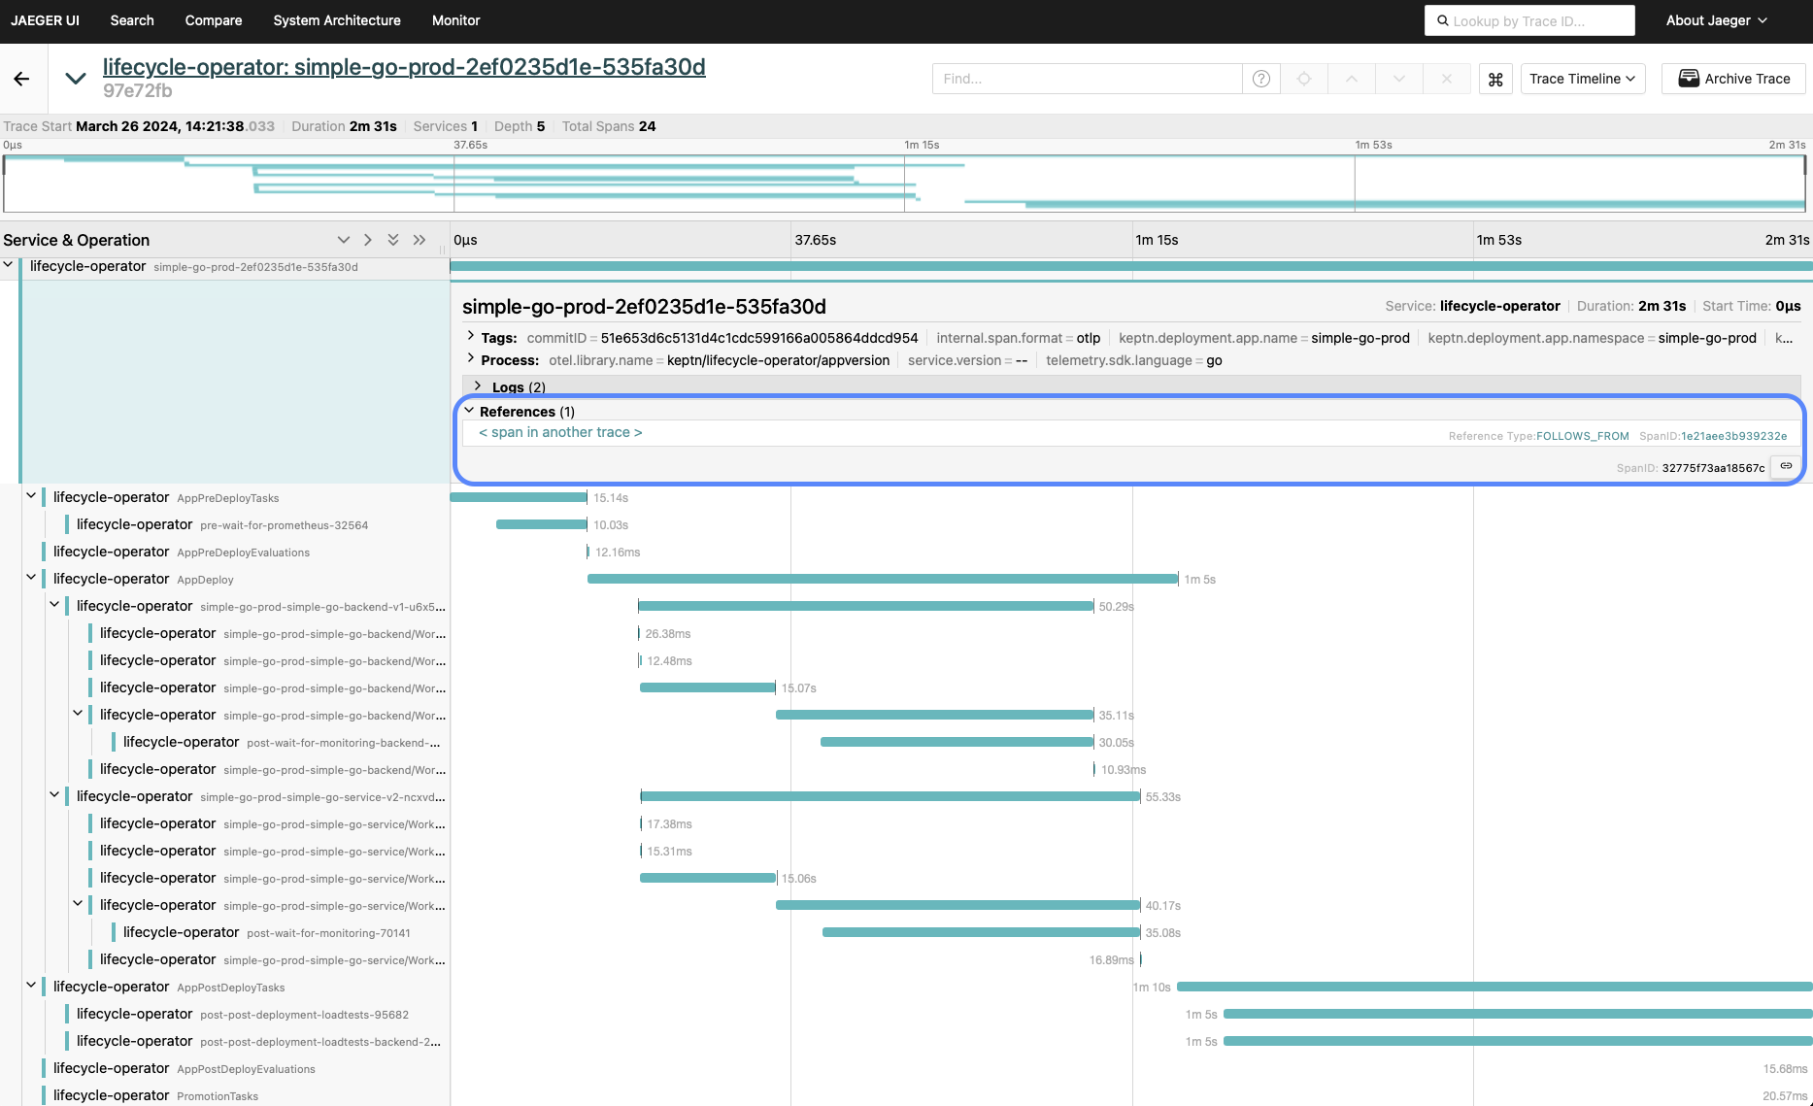Expand the Logs (2) section
Image resolution: width=1813 pixels, height=1106 pixels.
(478, 386)
